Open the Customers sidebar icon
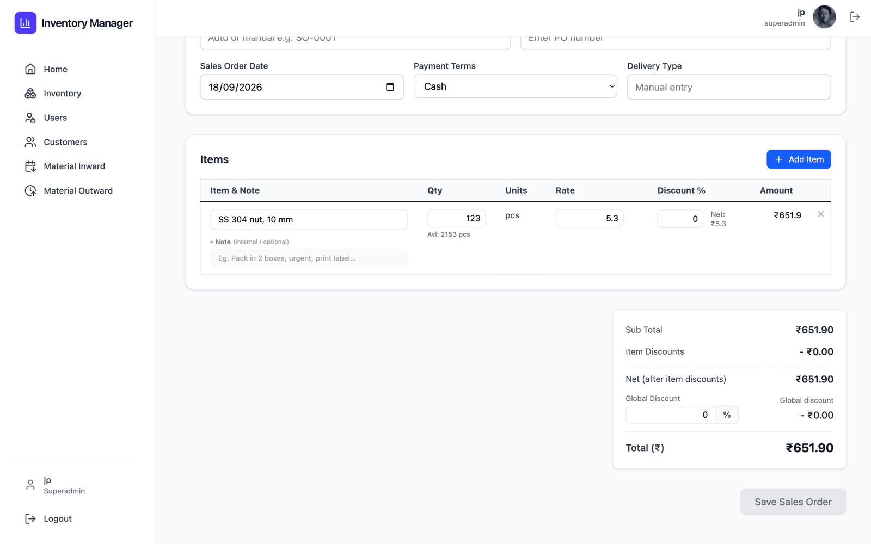This screenshot has width=871, height=544. (x=30, y=142)
